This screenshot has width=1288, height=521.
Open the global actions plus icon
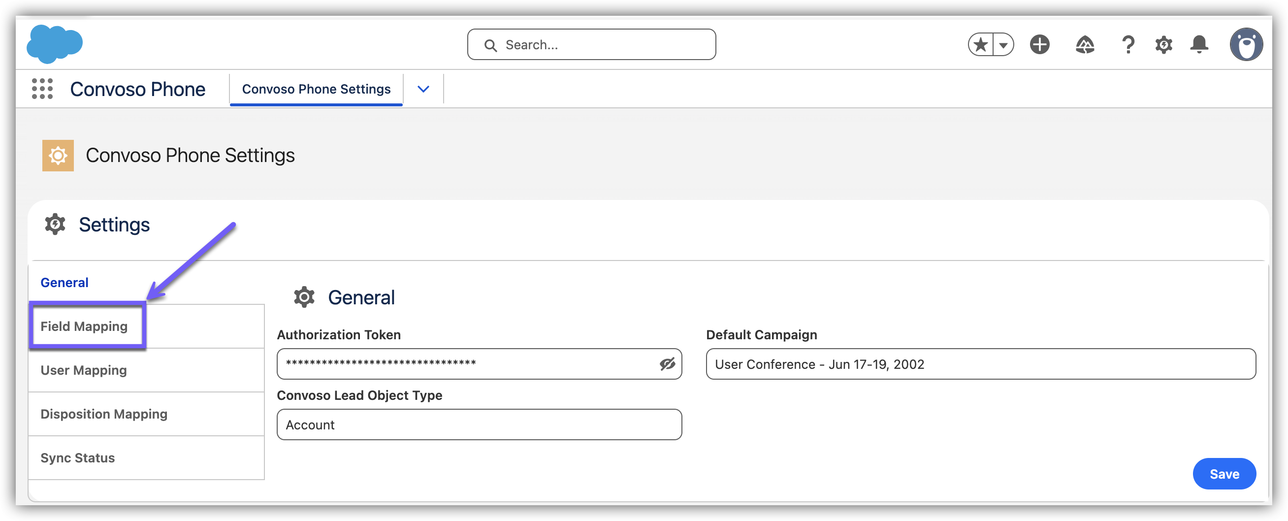tap(1039, 45)
